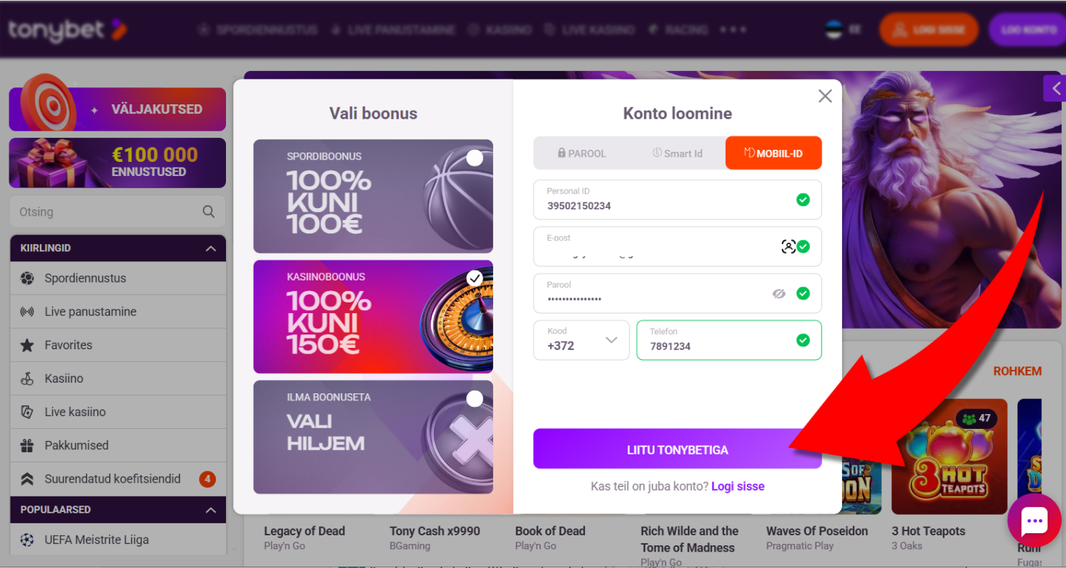Toggle password visibility eye icon

point(779,293)
